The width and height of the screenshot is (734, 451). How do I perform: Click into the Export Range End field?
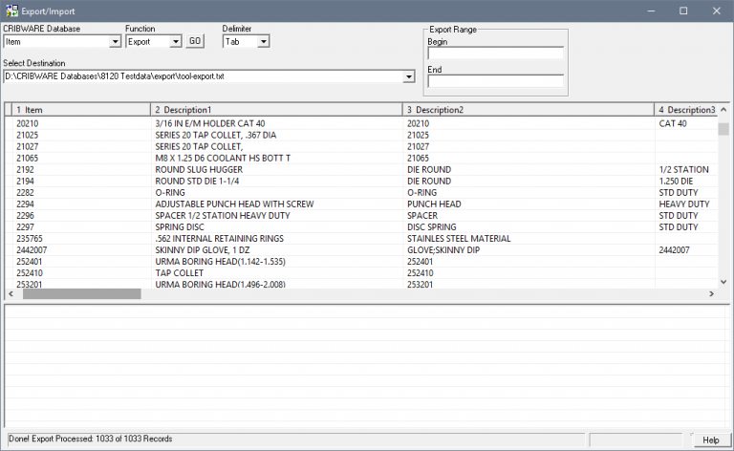pyautogui.click(x=496, y=82)
